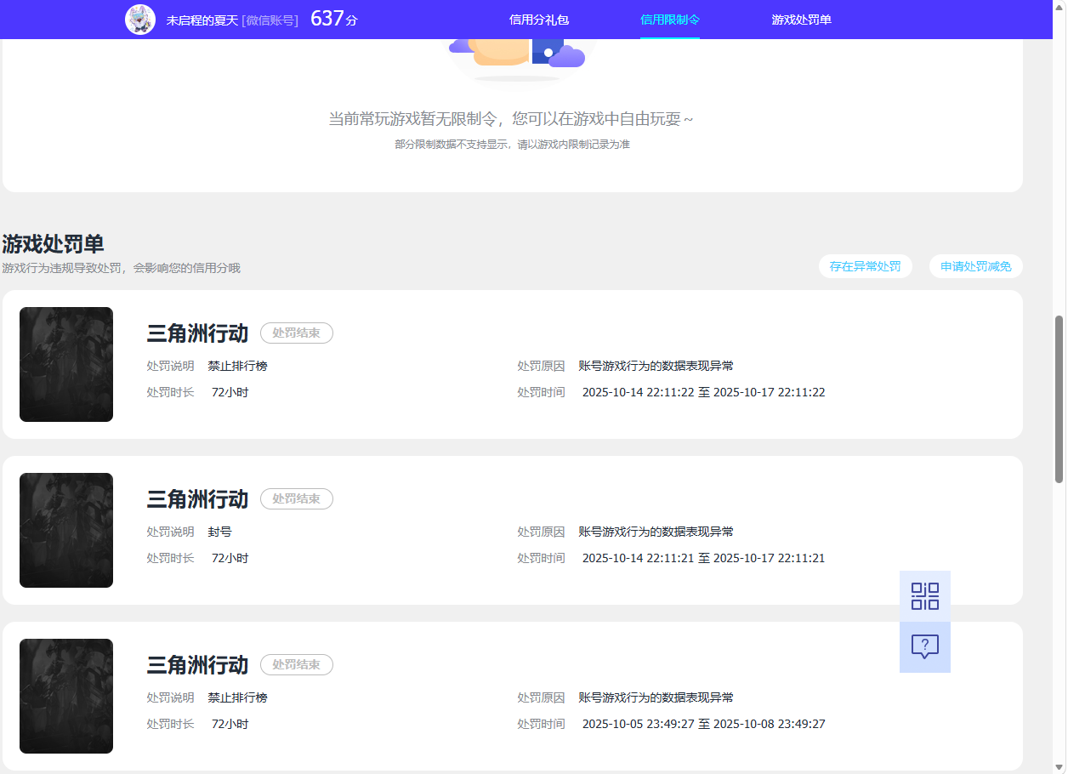Click time range ending 2025-10-17 22:11:21
1068x774 pixels.
[x=704, y=558]
